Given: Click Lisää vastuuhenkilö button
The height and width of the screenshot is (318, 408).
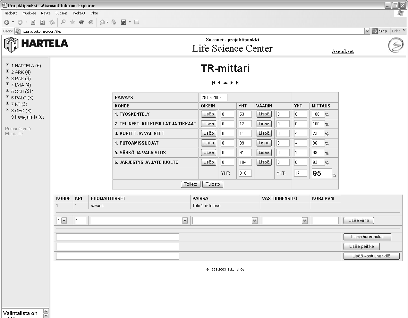Looking at the screenshot, I should (371, 256).
